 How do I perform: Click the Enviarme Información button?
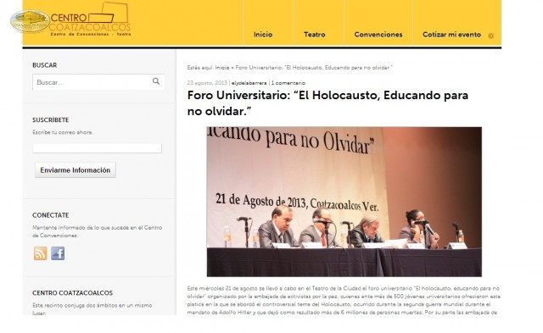click(76, 170)
